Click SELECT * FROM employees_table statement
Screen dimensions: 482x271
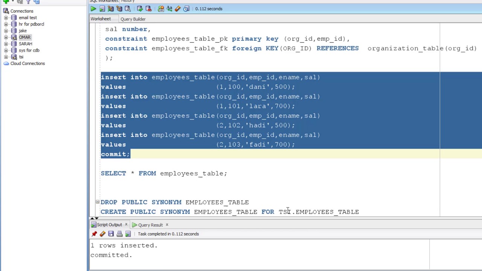[164, 173]
